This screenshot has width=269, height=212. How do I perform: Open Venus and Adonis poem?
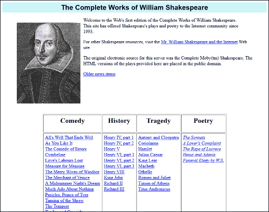point(199,155)
